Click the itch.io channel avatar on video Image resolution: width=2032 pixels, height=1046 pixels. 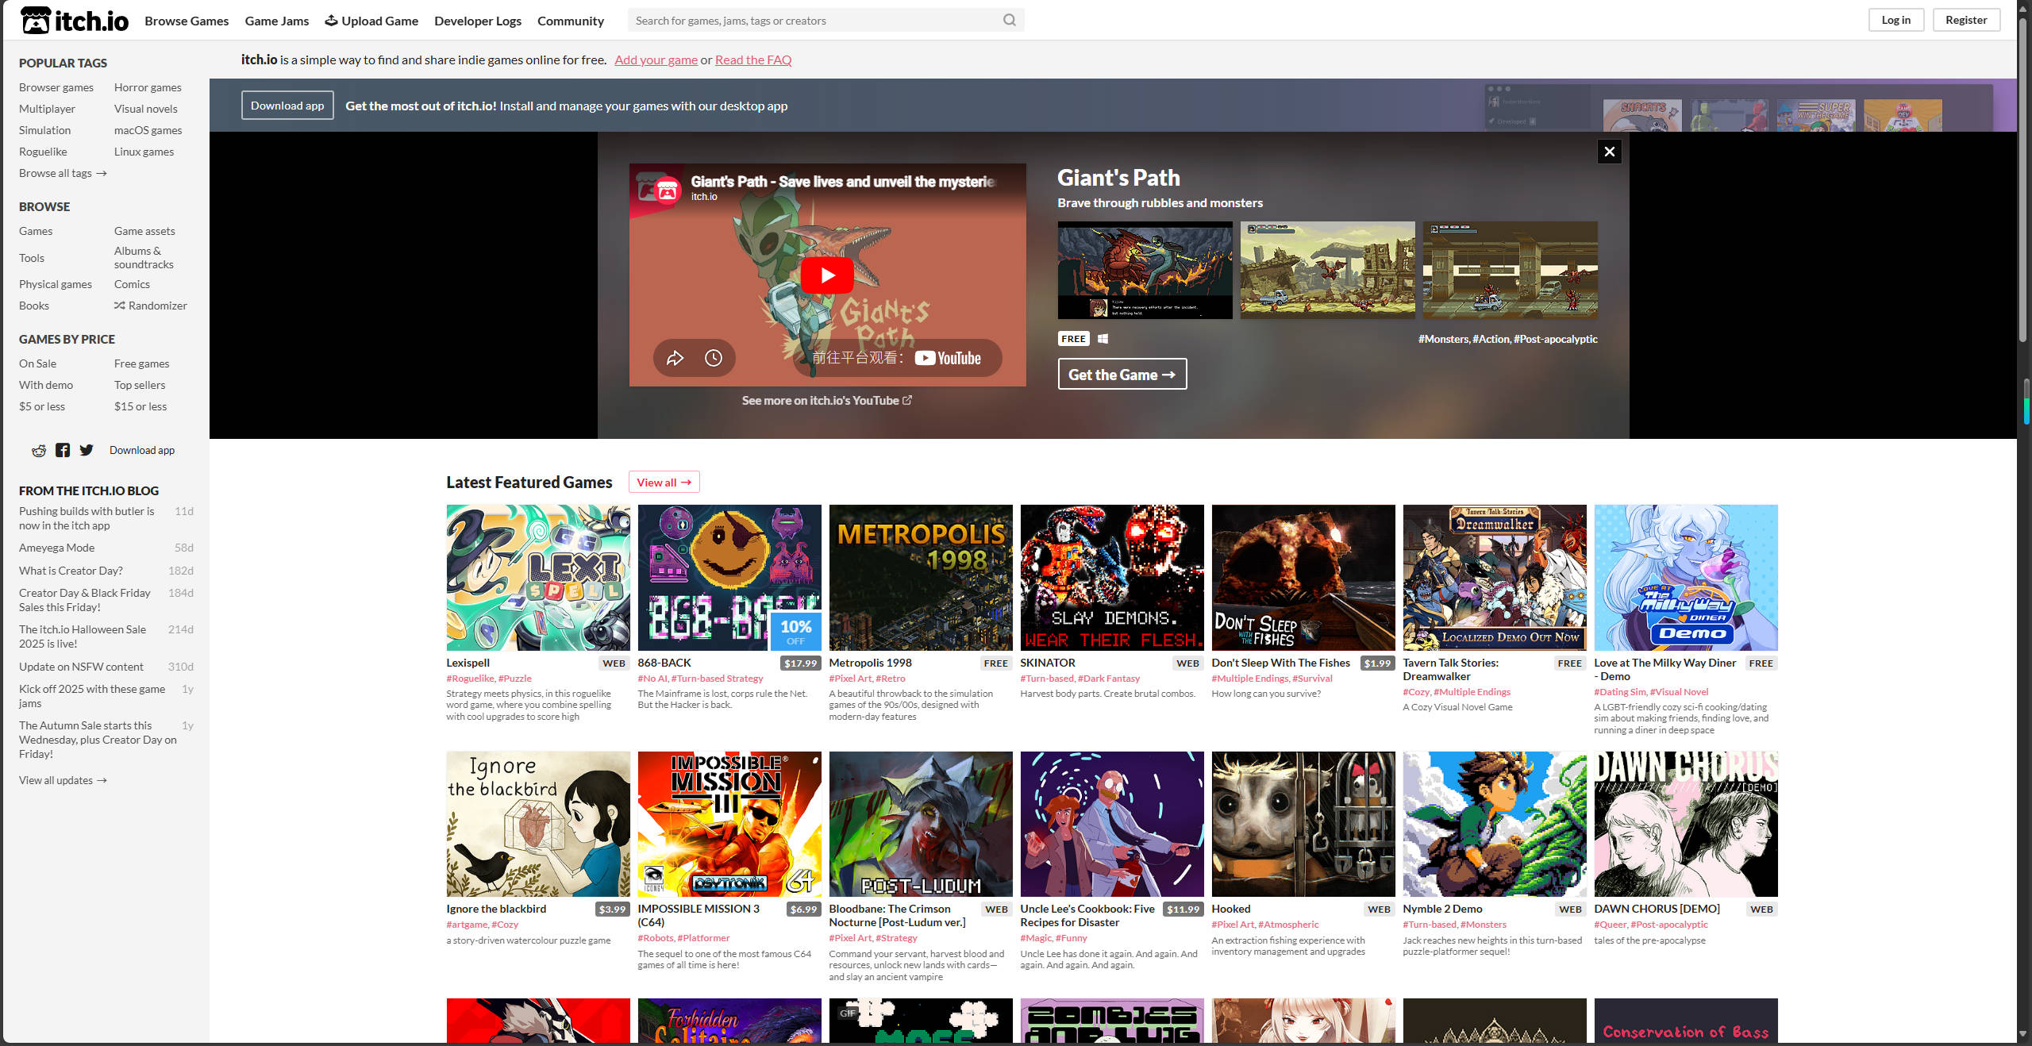(x=668, y=189)
